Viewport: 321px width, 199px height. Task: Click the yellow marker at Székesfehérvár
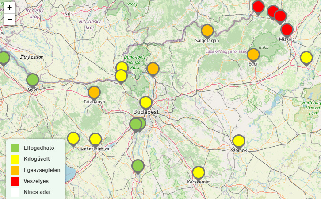96,139
